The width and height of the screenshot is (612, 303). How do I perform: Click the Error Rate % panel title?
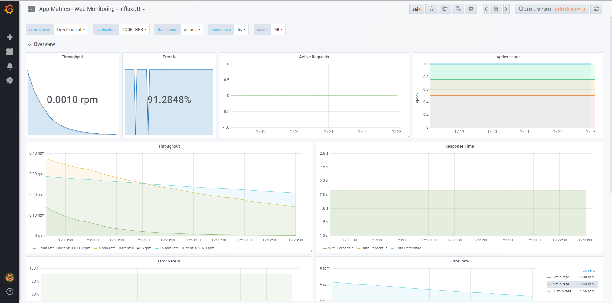point(169,261)
